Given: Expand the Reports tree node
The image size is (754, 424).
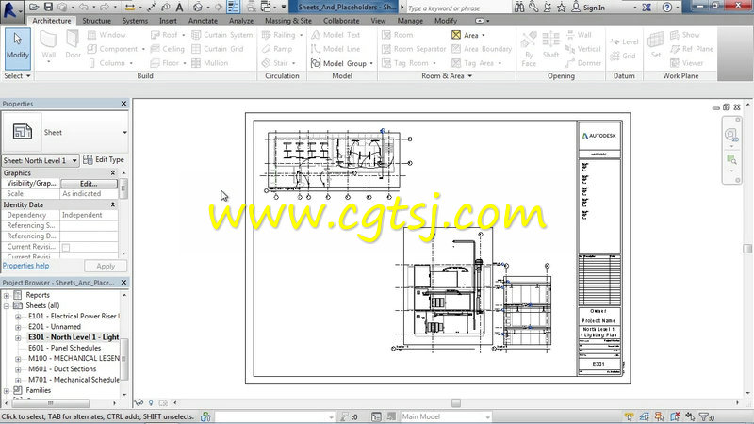Looking at the screenshot, I should (x=7, y=295).
